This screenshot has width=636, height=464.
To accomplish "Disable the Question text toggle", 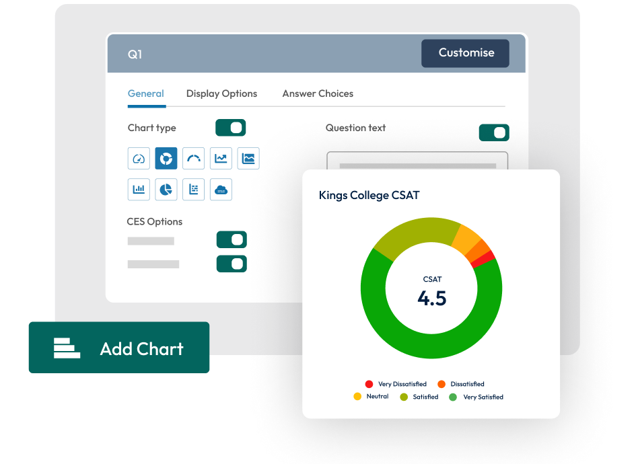I will [494, 133].
